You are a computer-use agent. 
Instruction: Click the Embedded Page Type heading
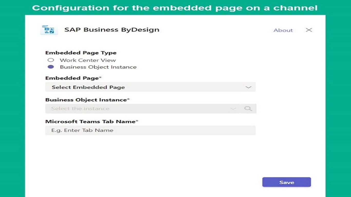(81, 53)
